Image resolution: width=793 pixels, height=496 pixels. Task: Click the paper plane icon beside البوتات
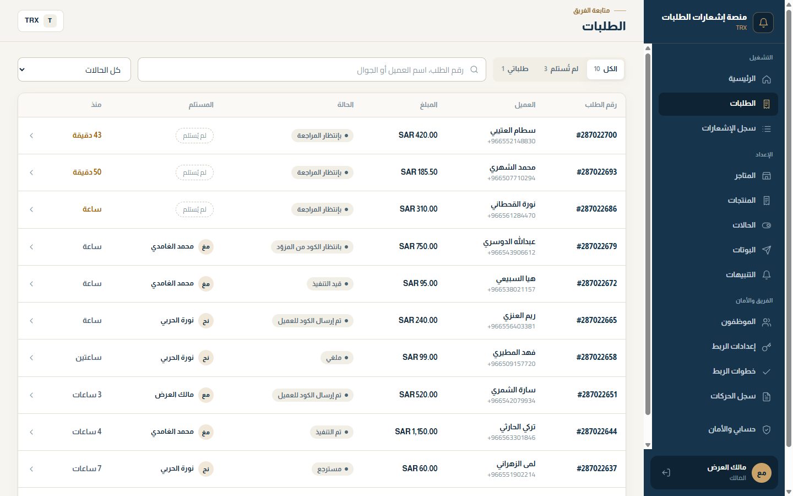coord(766,250)
